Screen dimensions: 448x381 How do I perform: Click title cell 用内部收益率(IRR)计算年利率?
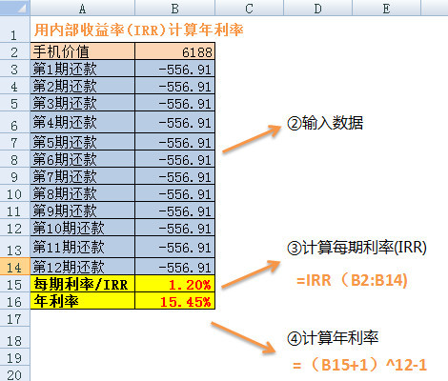(138, 30)
